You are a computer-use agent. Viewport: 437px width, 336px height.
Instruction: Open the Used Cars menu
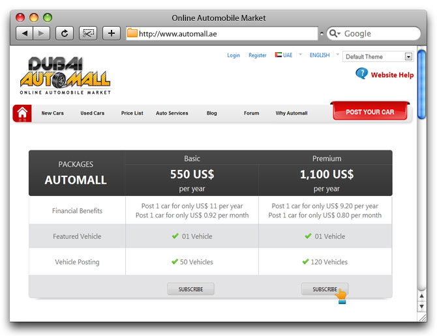92,113
